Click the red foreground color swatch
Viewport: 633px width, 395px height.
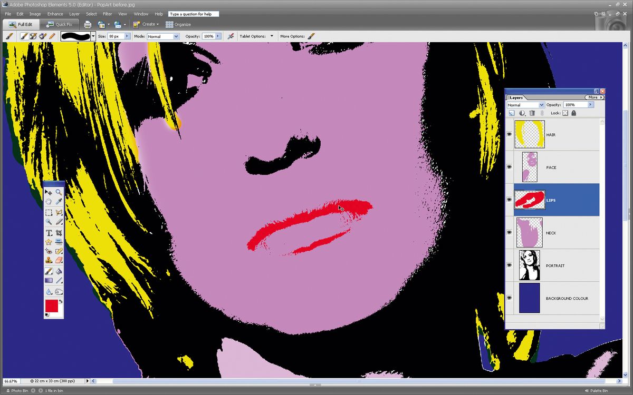click(x=53, y=307)
